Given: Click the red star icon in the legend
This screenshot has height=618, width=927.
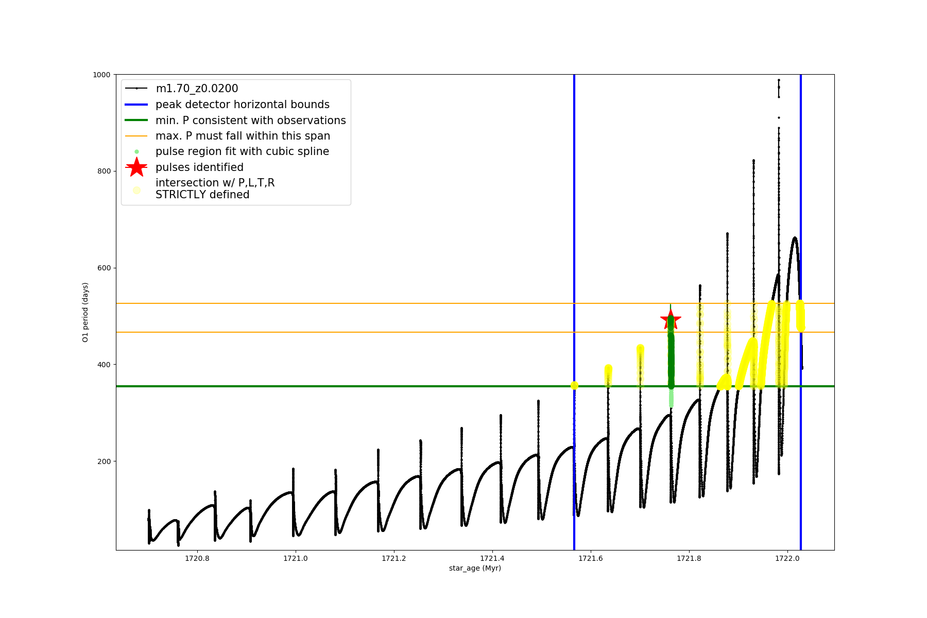Looking at the screenshot, I should [136, 167].
